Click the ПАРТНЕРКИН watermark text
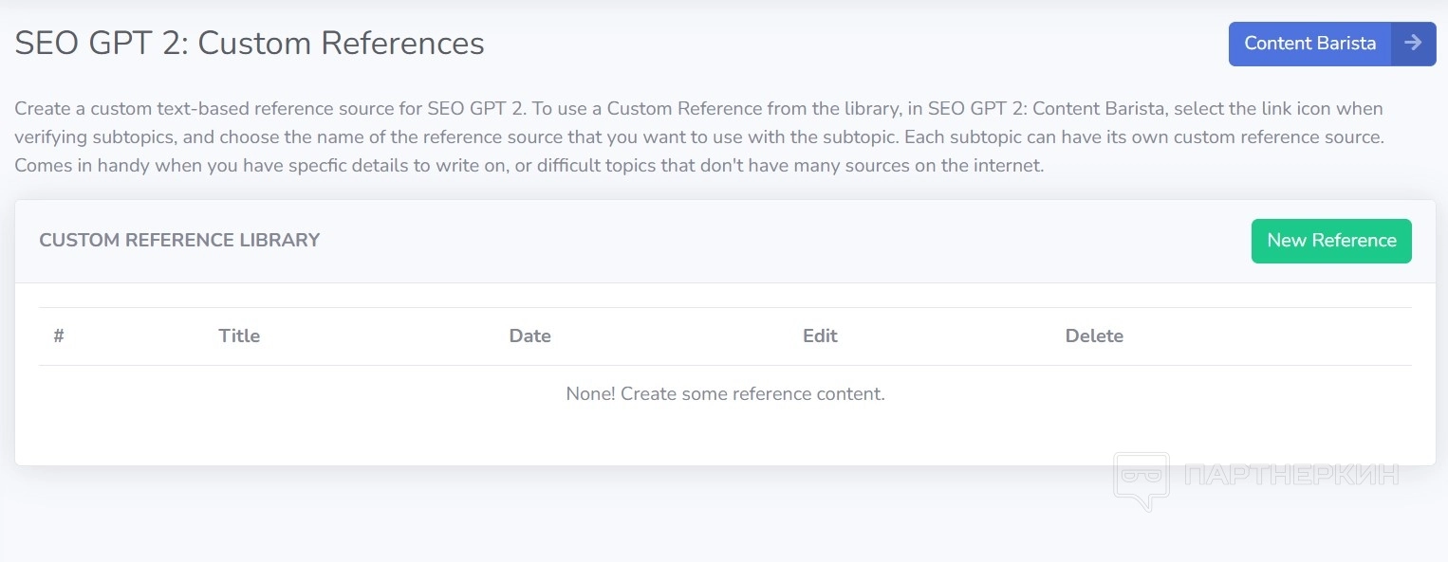This screenshot has height=562, width=1448. (1292, 475)
